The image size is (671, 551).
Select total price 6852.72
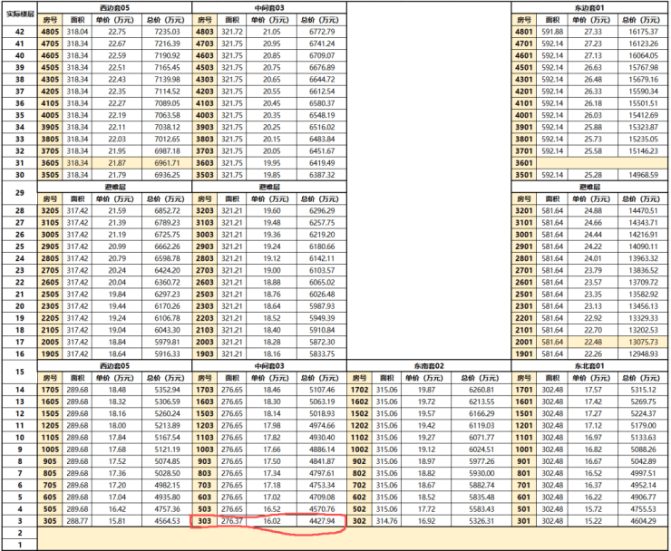click(x=167, y=210)
